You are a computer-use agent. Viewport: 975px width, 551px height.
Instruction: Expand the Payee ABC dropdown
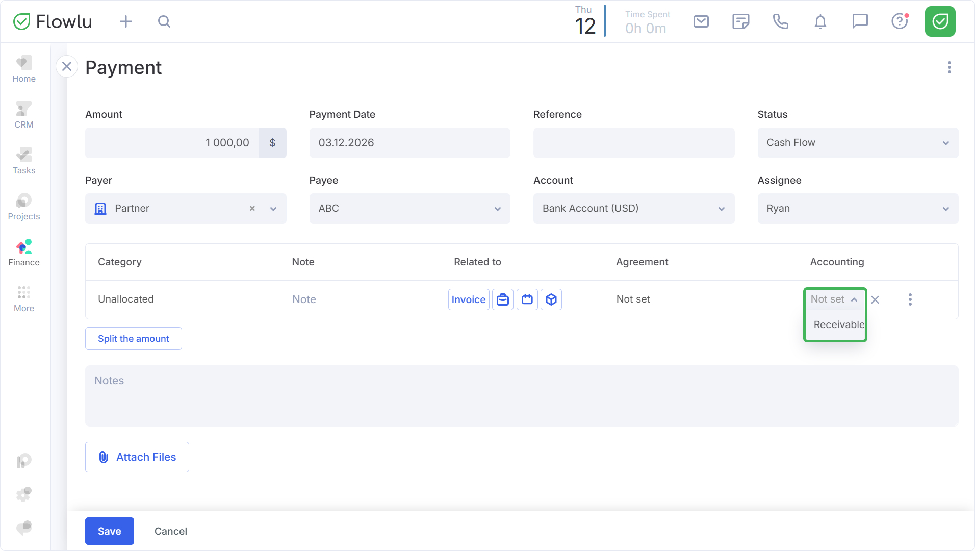tap(409, 209)
